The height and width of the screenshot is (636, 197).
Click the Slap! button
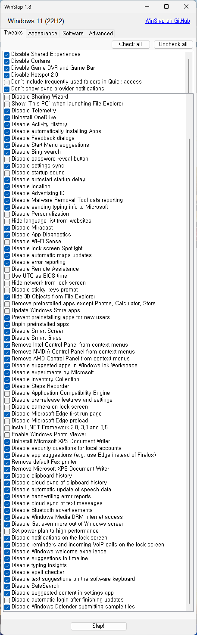click(x=99, y=626)
